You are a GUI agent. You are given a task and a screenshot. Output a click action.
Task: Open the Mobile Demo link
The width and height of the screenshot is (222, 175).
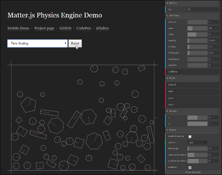click(x=18, y=28)
